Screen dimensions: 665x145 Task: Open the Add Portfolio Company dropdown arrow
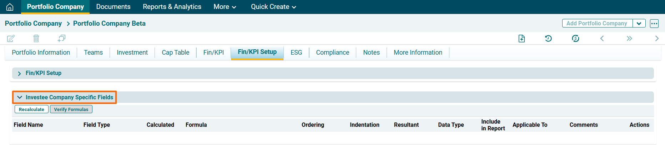[639, 24]
